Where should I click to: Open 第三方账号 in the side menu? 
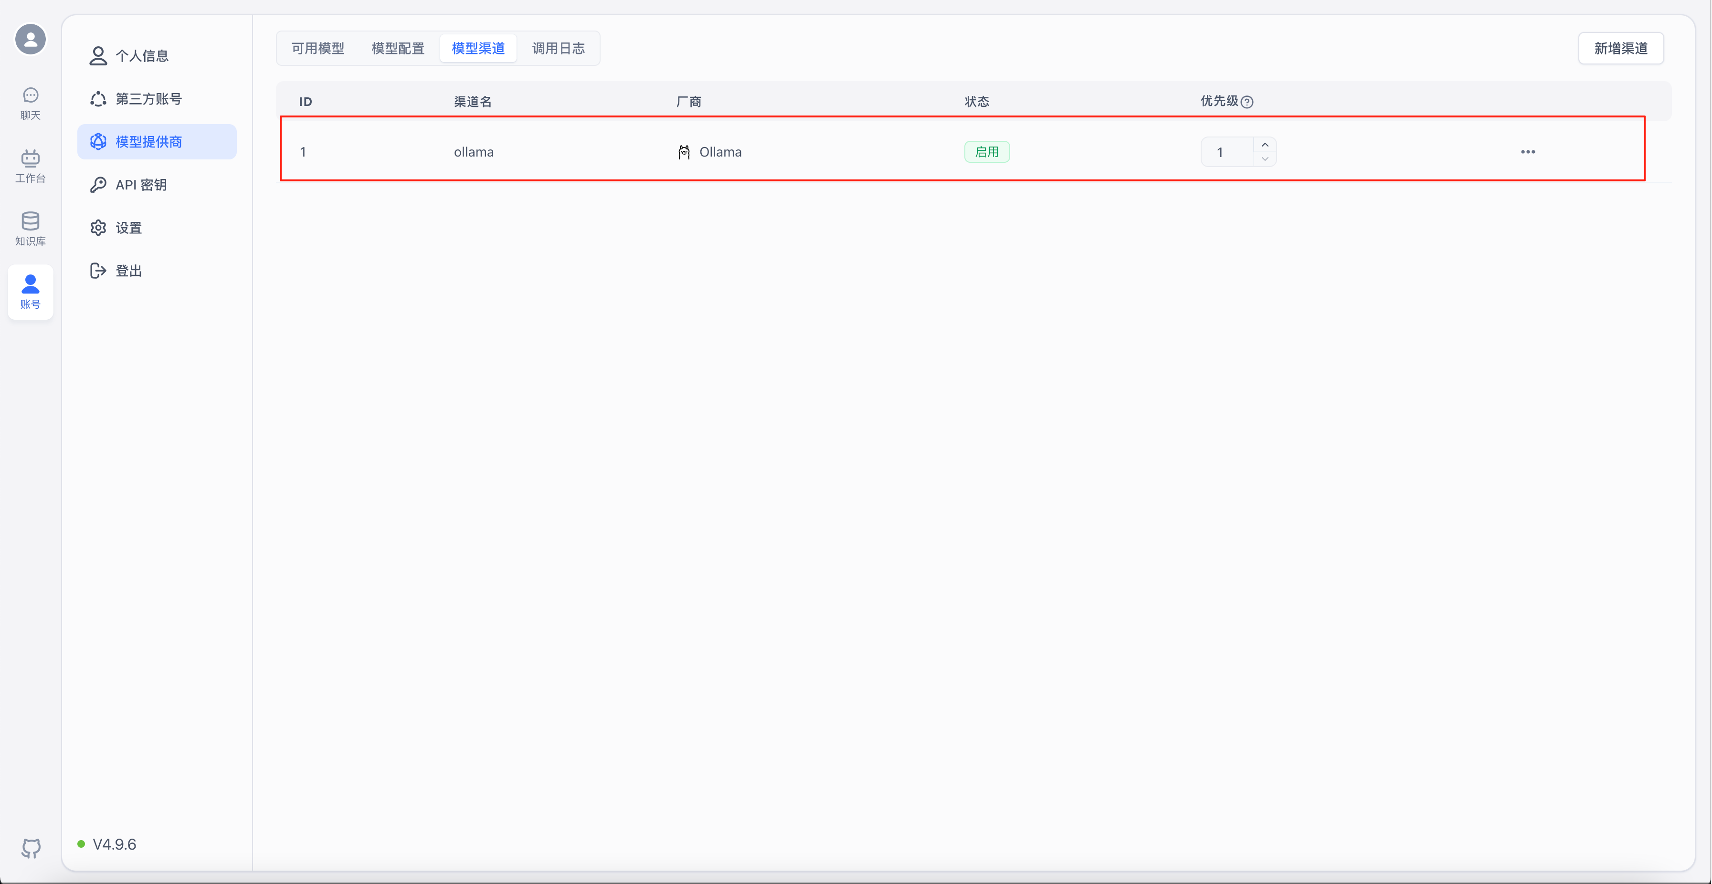pos(148,99)
